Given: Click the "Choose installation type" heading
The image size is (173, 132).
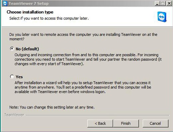Looking at the screenshot, I should coord(30,12).
